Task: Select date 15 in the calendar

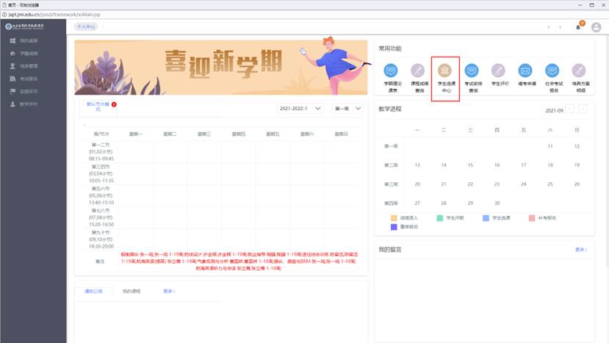Action: pyautogui.click(x=471, y=165)
